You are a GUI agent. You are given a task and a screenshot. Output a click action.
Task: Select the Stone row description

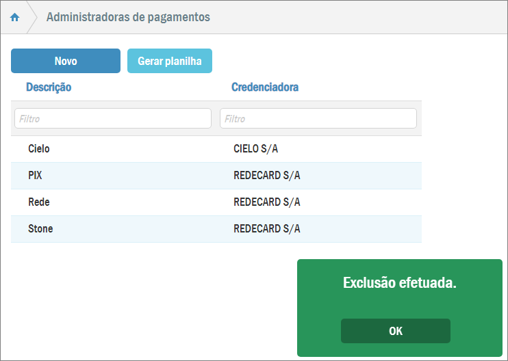click(x=40, y=229)
